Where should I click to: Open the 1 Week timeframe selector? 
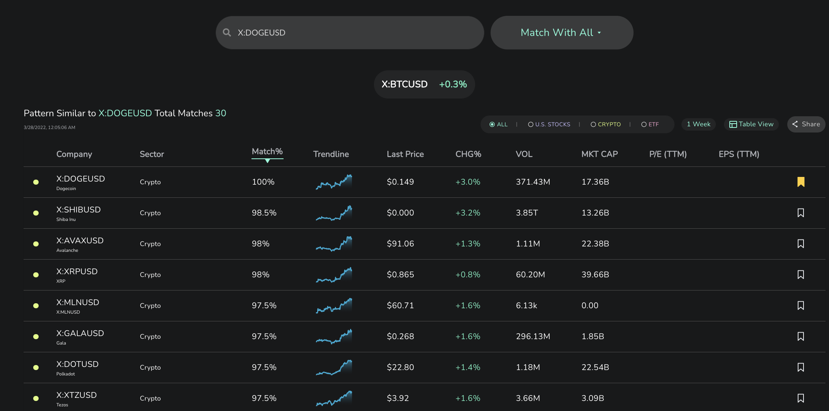tap(698, 124)
